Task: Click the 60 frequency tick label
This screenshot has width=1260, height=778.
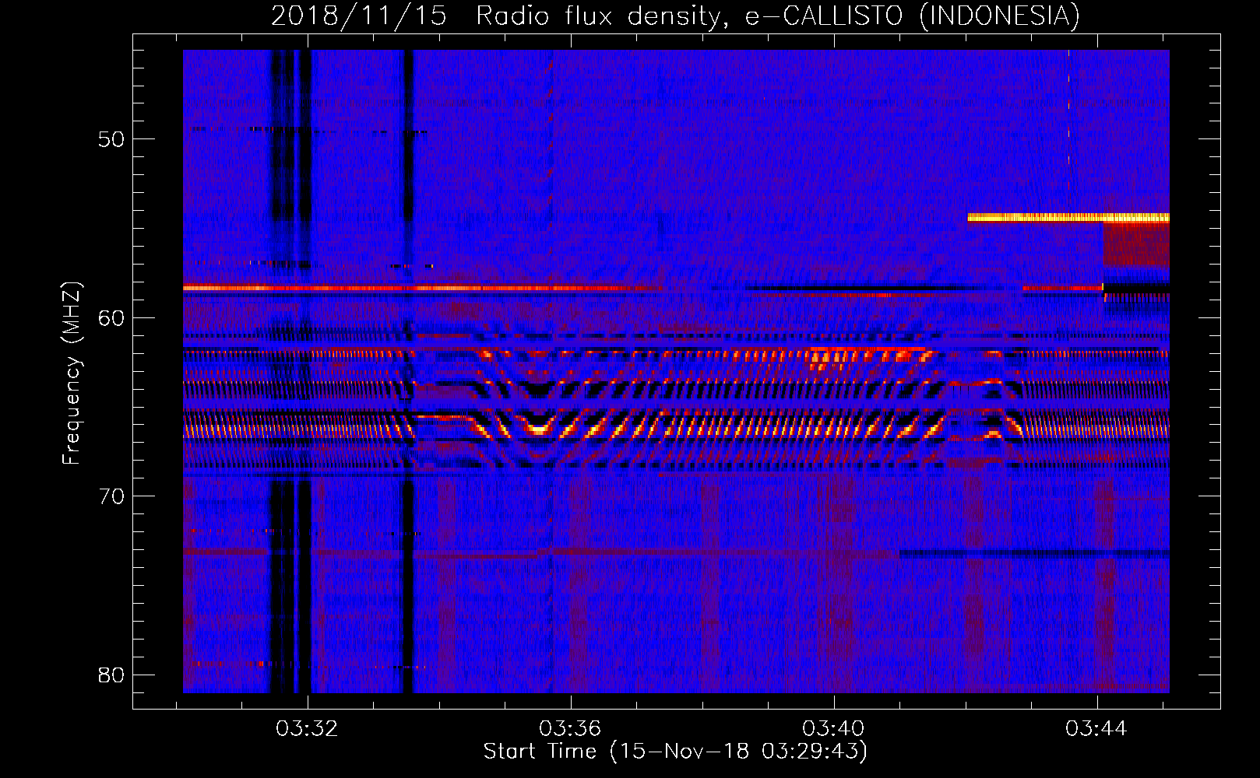Action: point(111,318)
